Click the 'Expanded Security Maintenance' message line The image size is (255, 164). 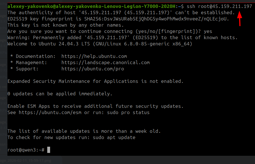(x=95, y=81)
